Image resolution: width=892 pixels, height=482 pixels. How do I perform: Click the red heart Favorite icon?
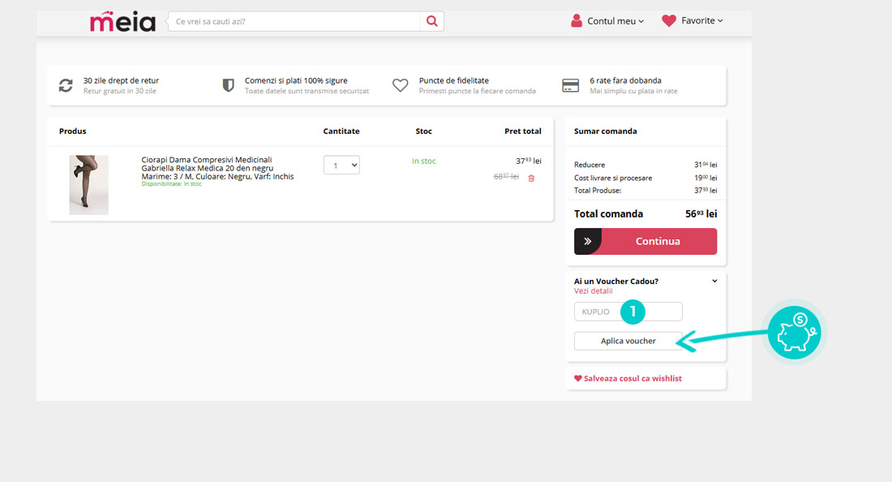click(668, 21)
